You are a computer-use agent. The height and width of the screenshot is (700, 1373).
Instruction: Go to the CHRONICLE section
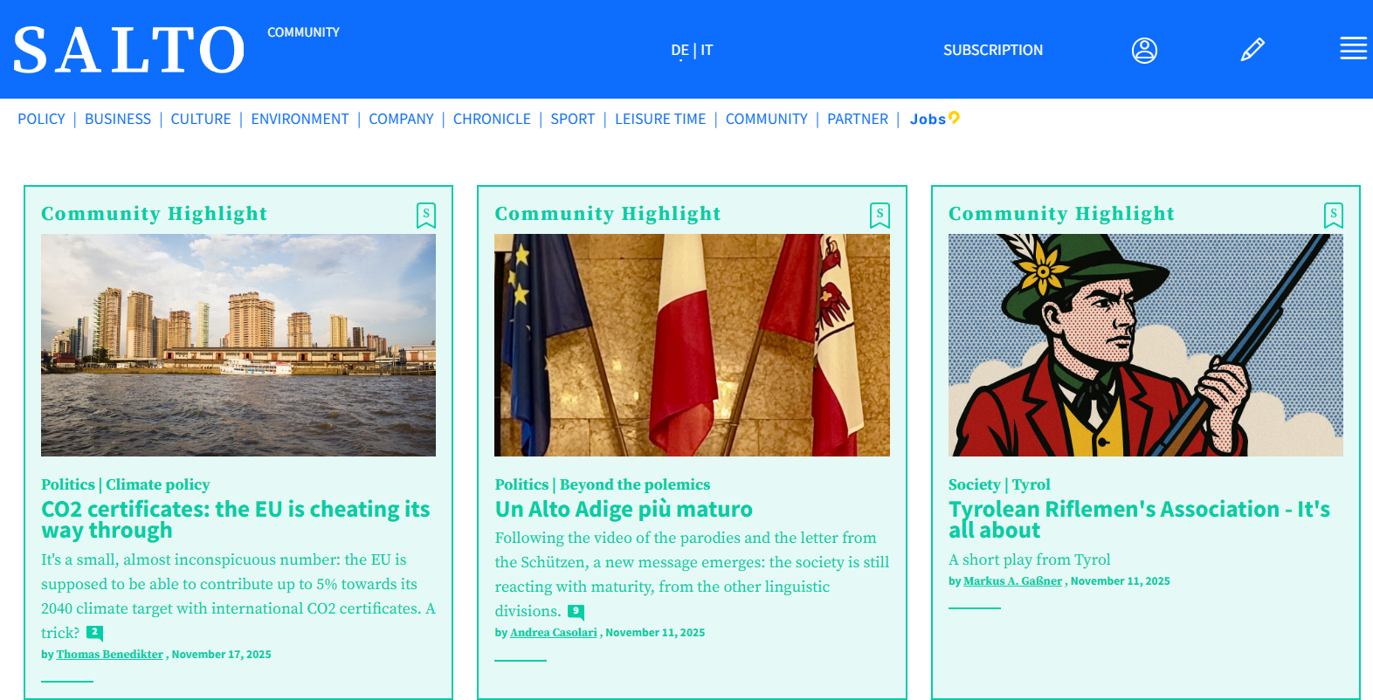[492, 119]
